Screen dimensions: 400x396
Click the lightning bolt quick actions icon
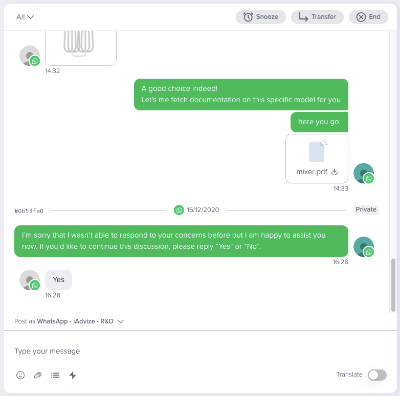73,375
